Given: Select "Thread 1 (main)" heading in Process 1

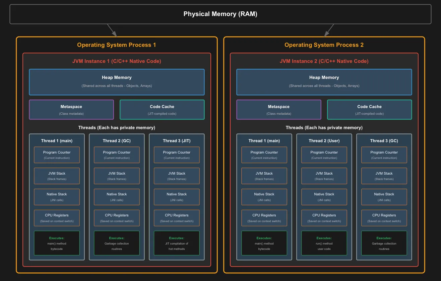Looking at the screenshot, I should (x=57, y=140).
